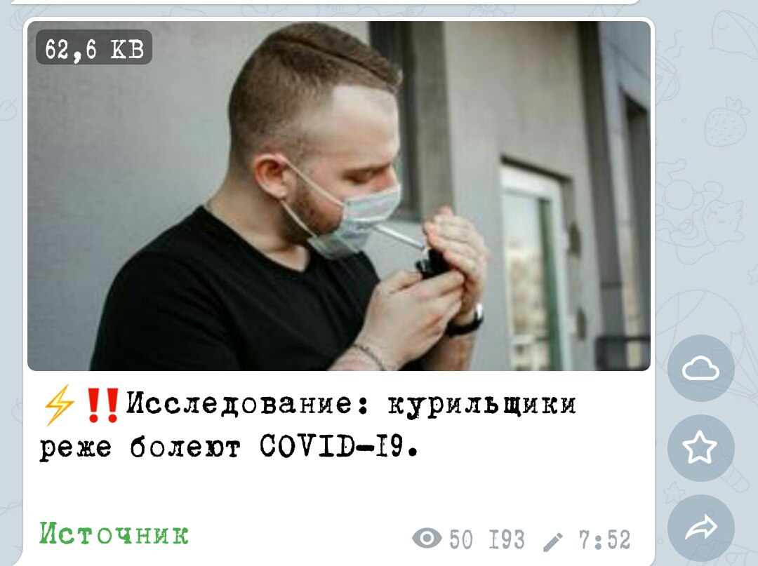Tap the COVID-19 text in the caption
The image size is (758, 566).
338,446
